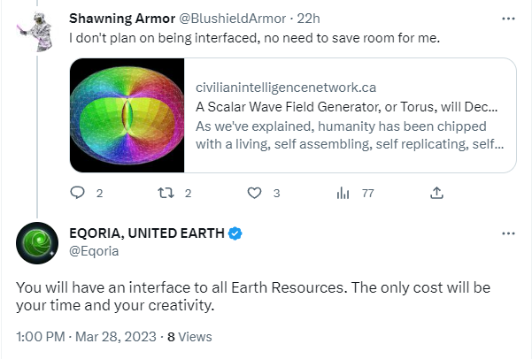This screenshot has width=532, height=359.
Task: Open the view analytics bar-chart icon
Action: (343, 193)
